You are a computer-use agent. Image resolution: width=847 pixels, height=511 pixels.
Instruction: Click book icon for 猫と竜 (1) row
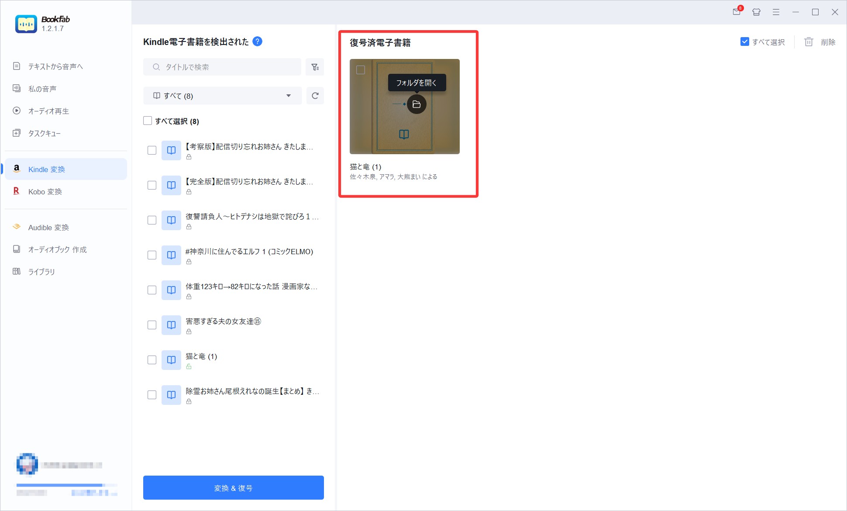click(x=171, y=360)
